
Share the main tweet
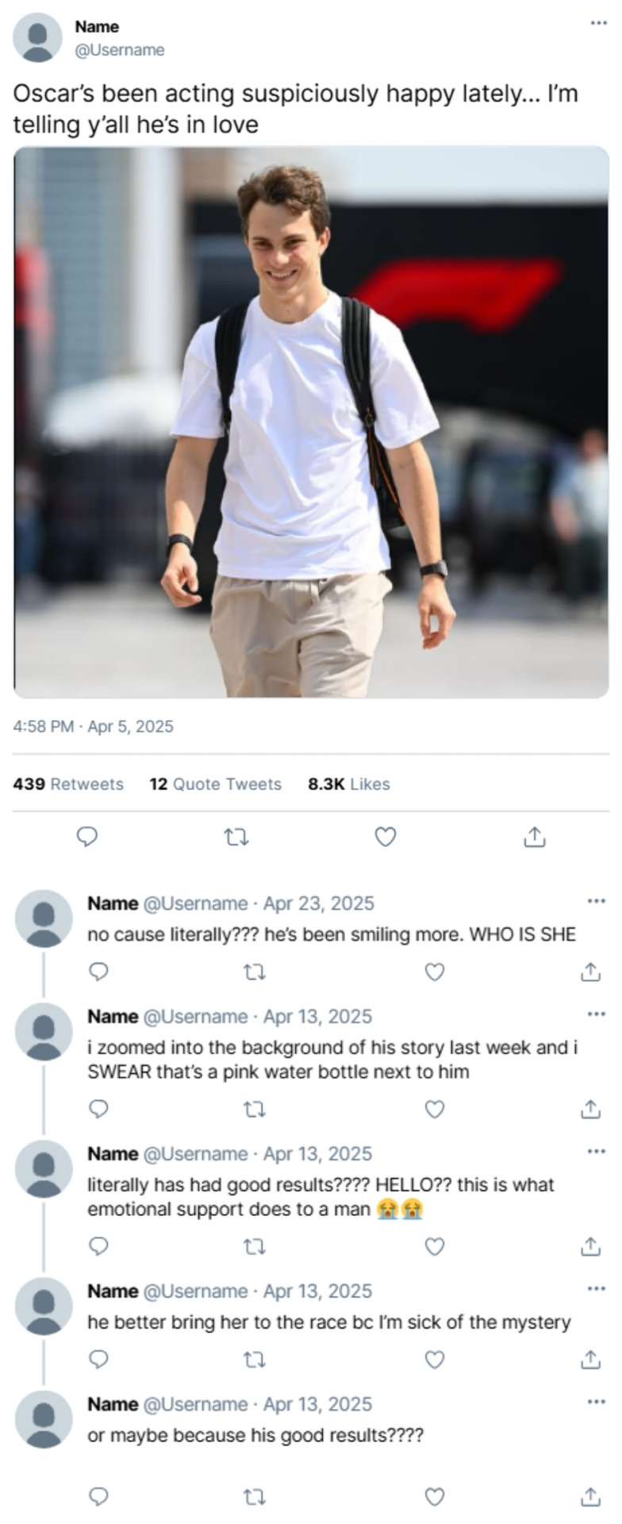[535, 837]
